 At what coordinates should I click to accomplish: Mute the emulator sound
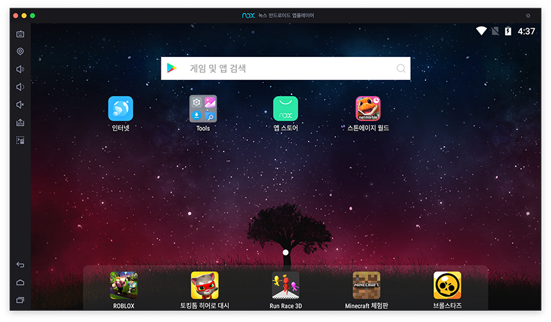(x=21, y=104)
